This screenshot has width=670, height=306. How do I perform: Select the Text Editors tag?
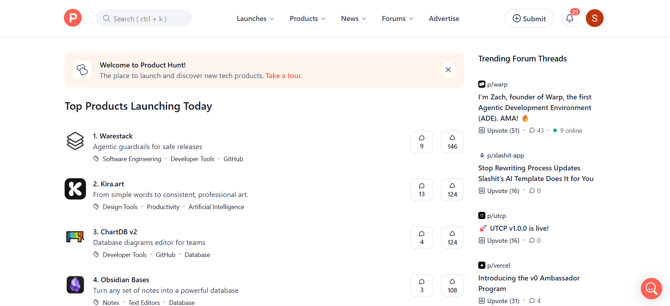coord(144,302)
